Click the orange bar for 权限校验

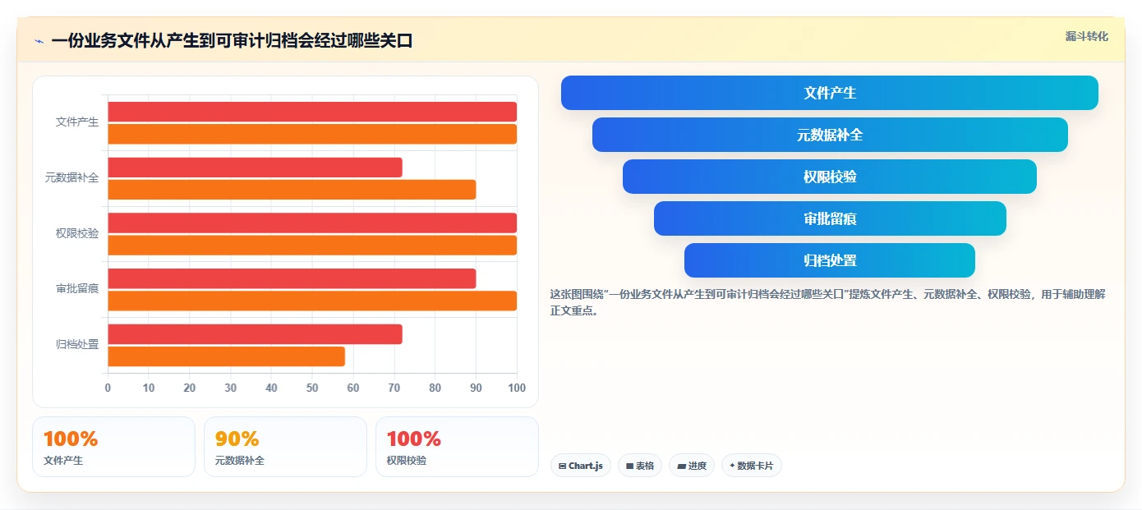pos(312,245)
